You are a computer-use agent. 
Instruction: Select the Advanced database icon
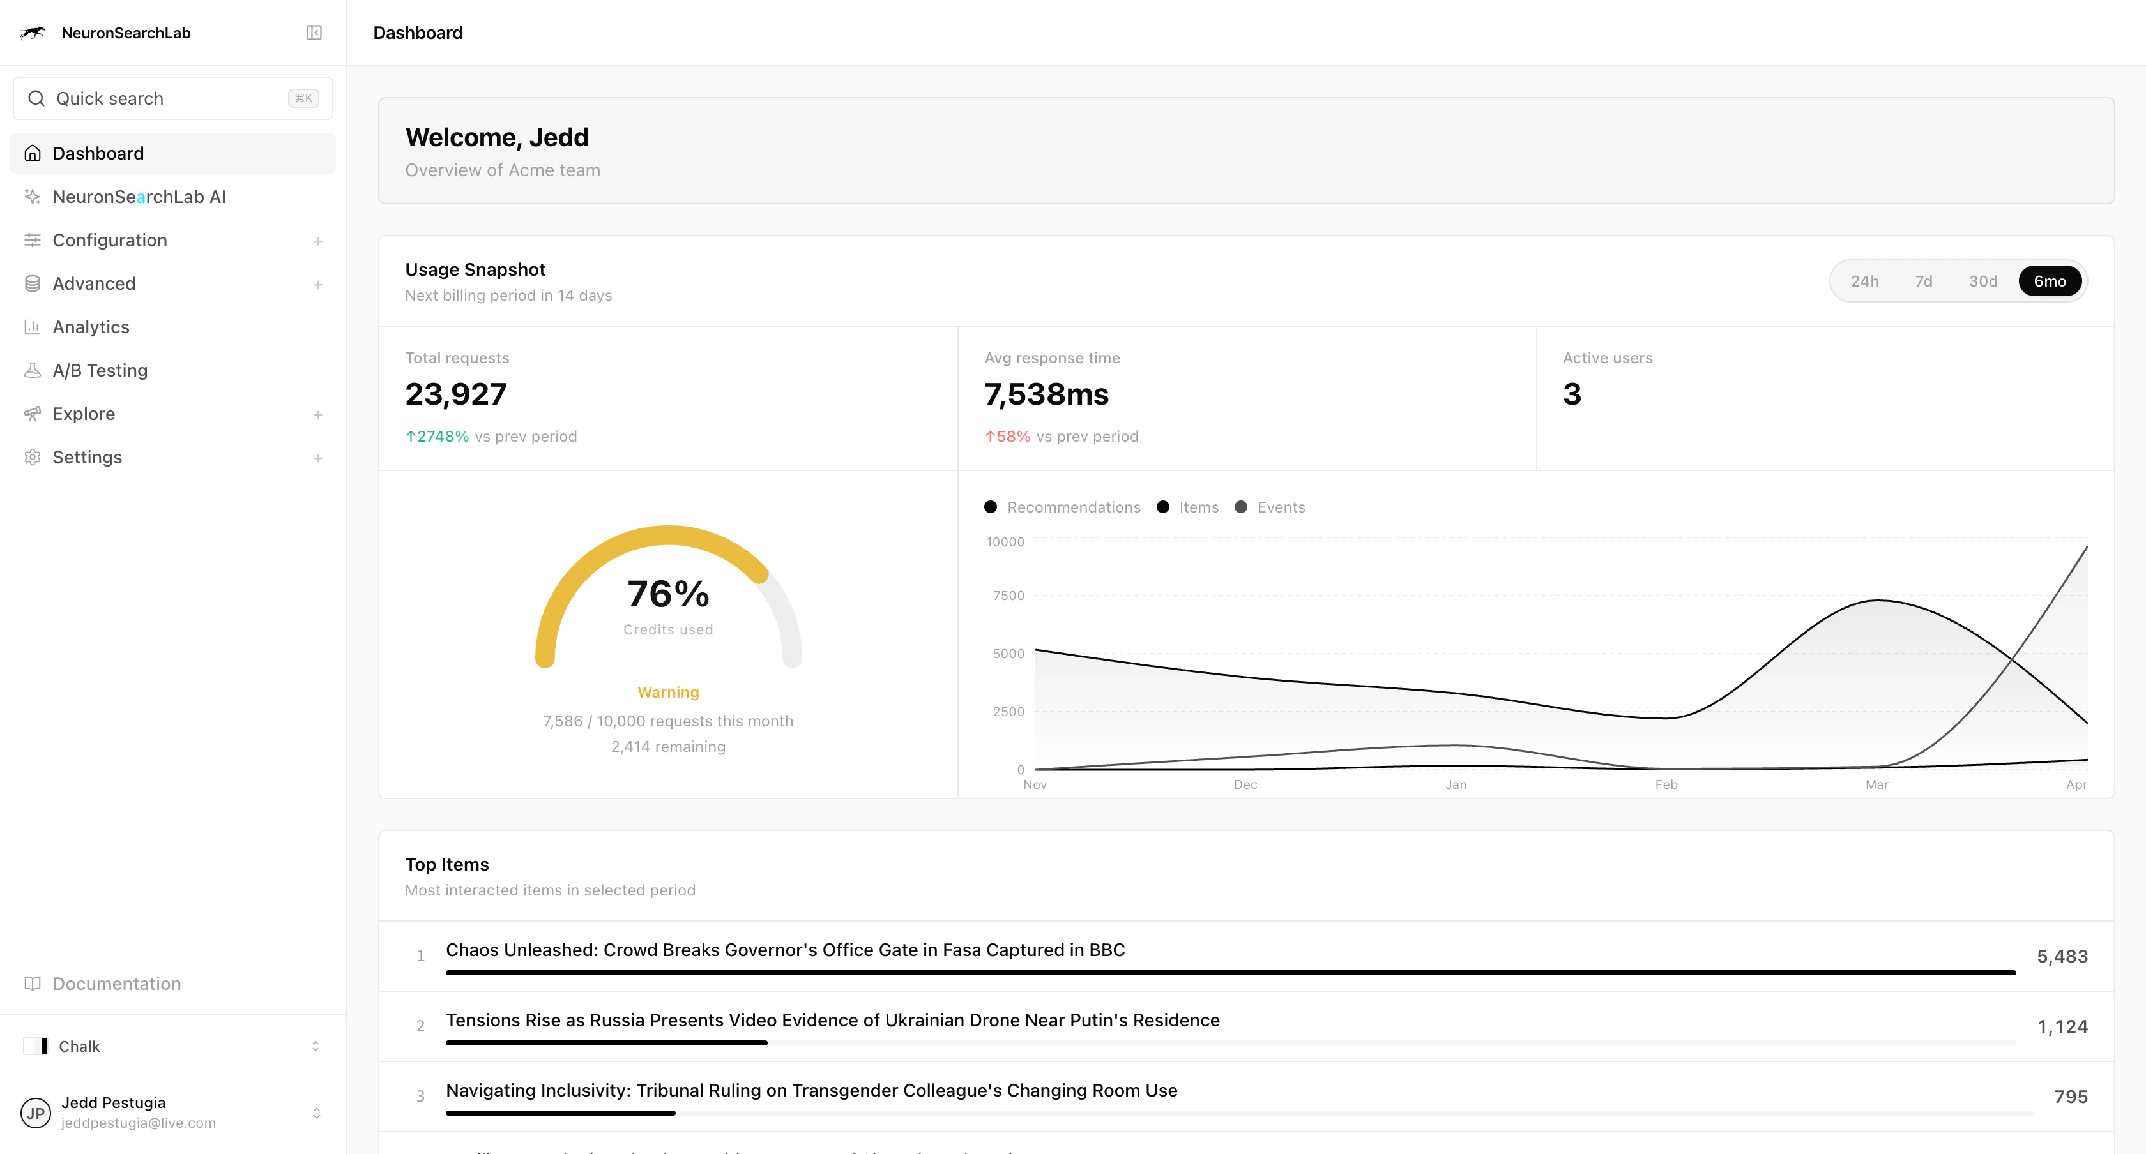33,283
